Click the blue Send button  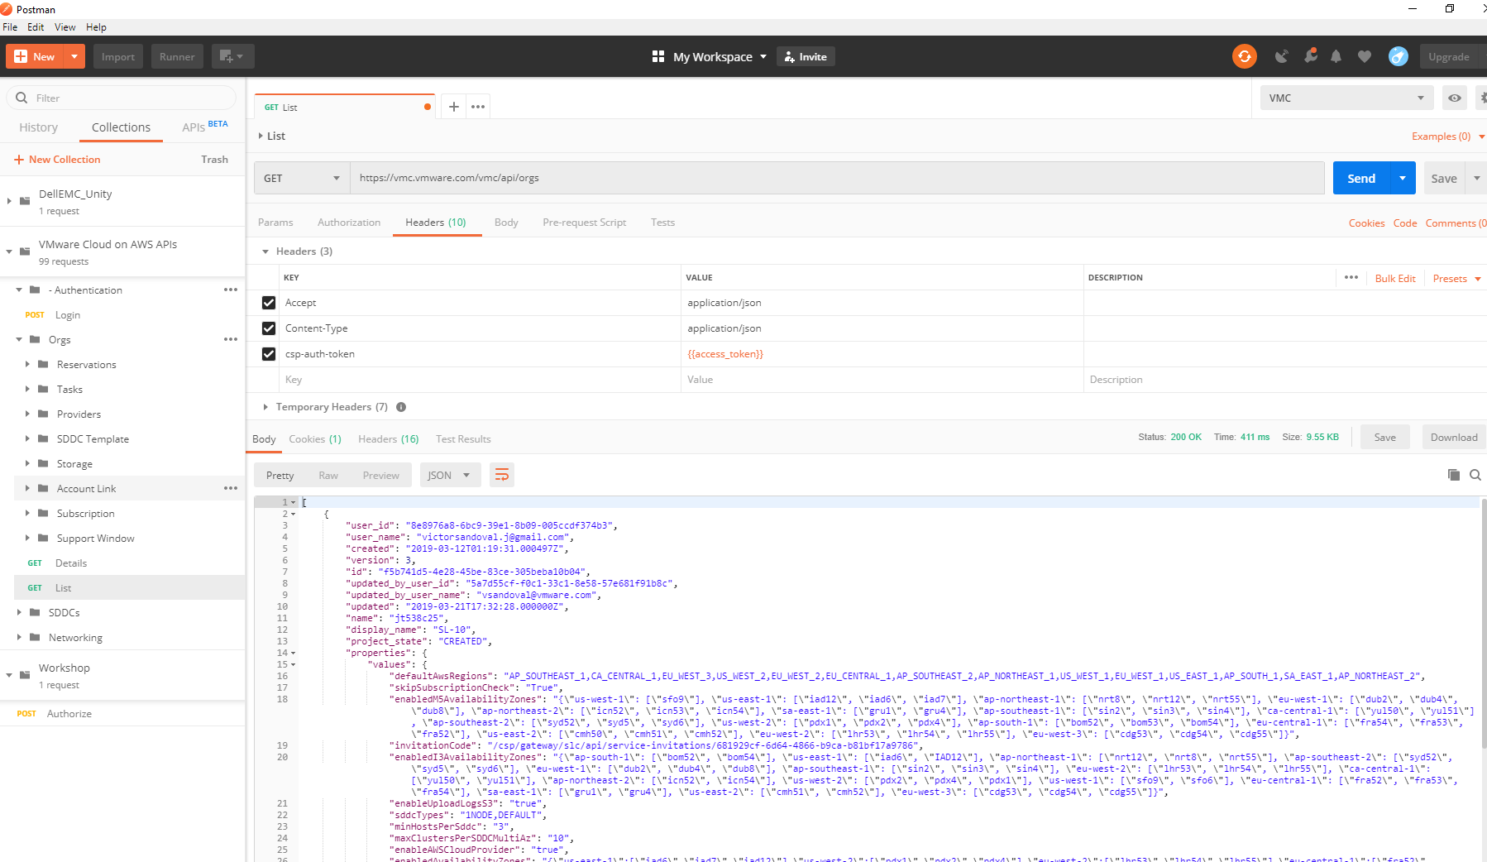pos(1360,178)
